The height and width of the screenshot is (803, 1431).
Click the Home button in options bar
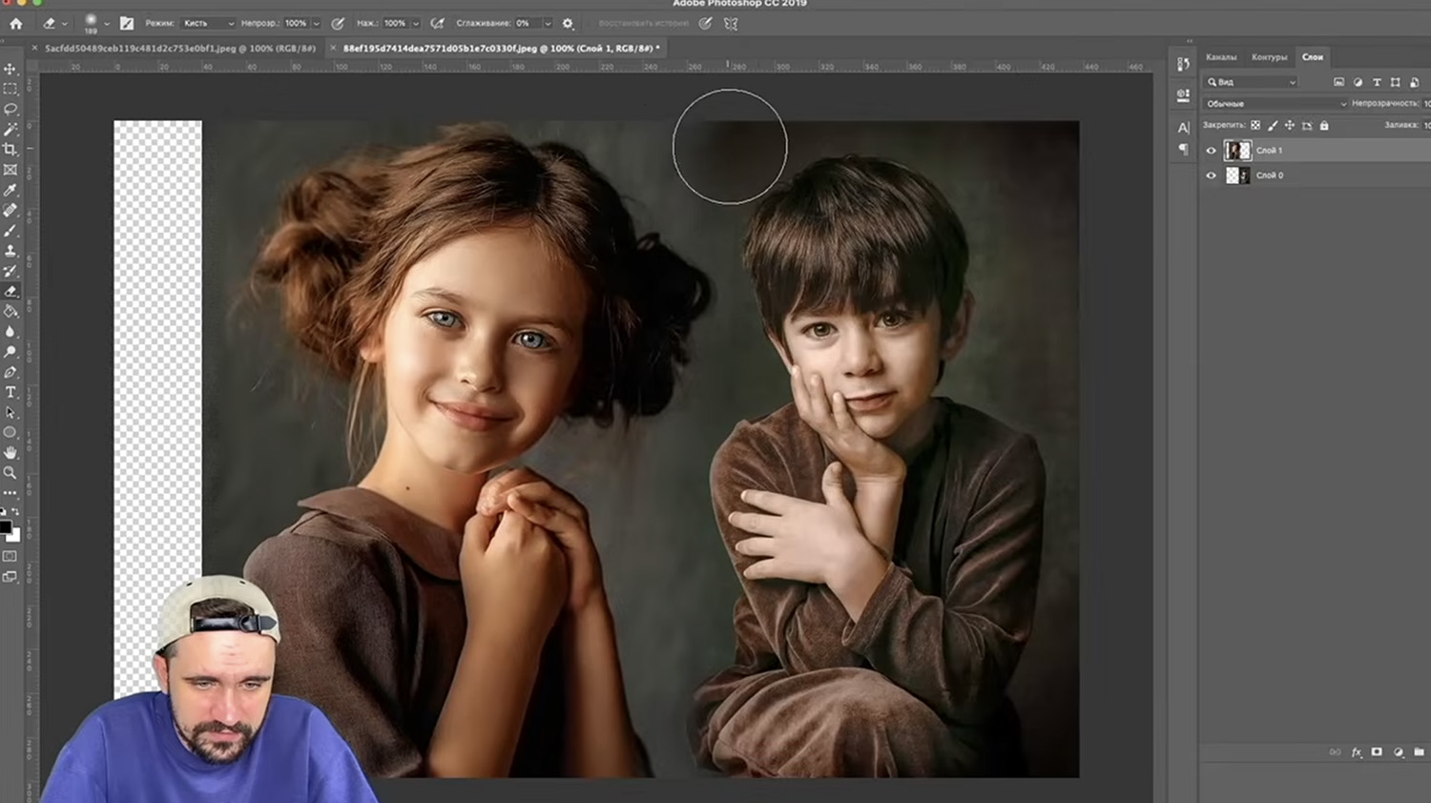coord(16,24)
